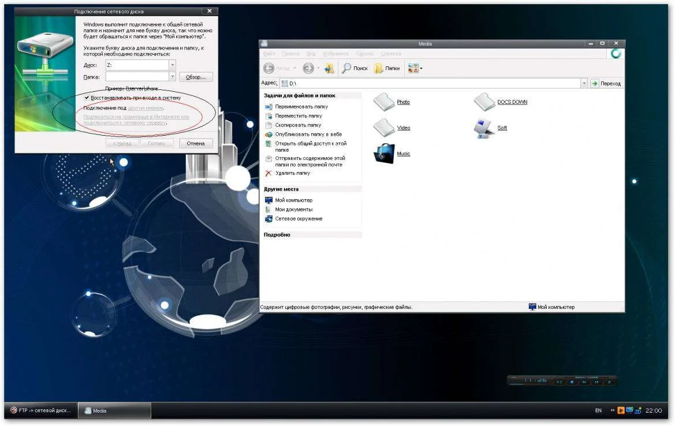
Task: Click the EN language indicator
Action: tap(598, 410)
